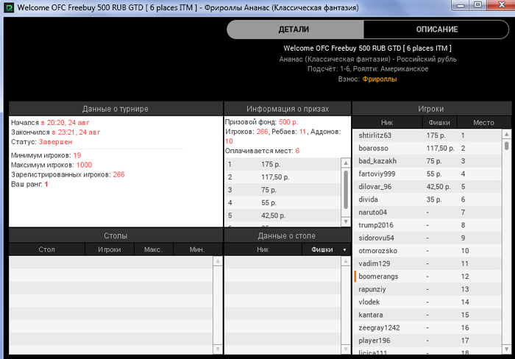Image resolution: width=515 pixels, height=359 pixels.
Task: Click Начался в 20:20, 24 авг line
Action: point(50,123)
